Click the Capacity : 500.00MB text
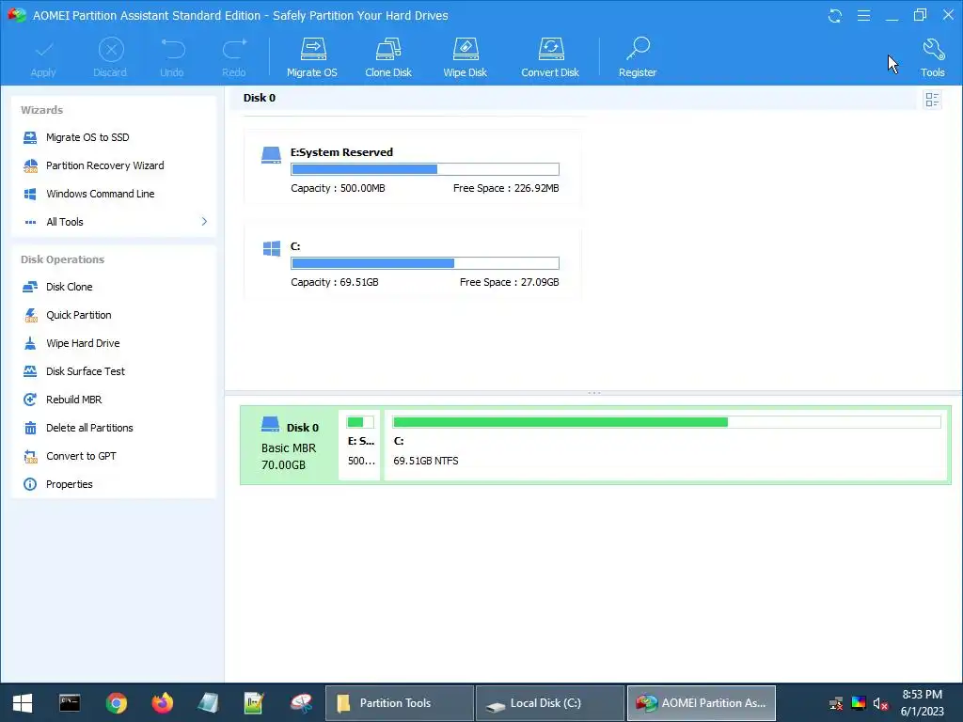This screenshot has height=722, width=963. pyautogui.click(x=338, y=188)
